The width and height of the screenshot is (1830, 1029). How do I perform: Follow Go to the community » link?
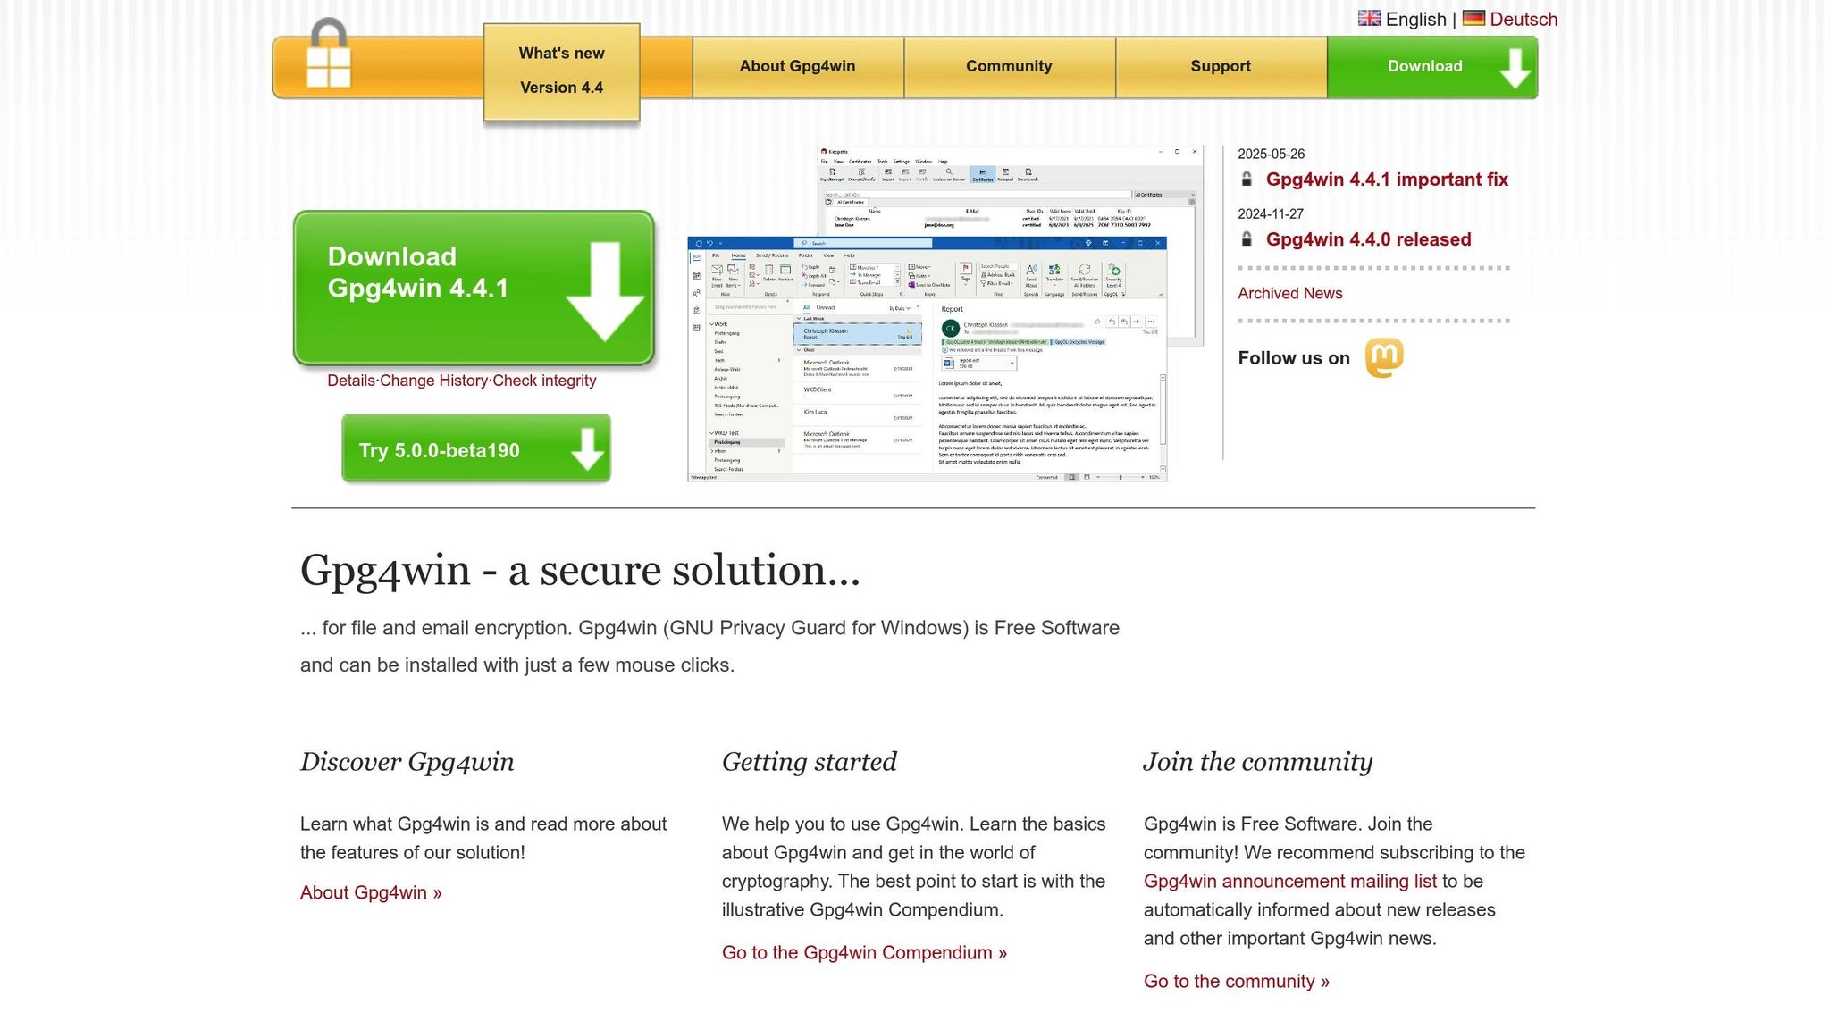tap(1237, 981)
